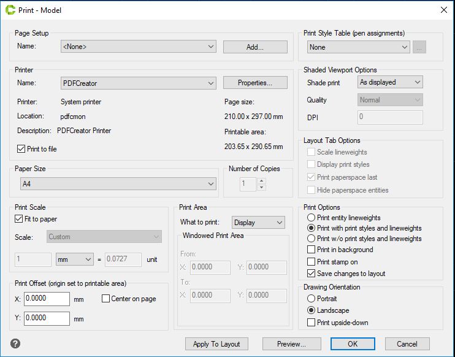Click the Apply To Layout button
Viewport: 455px width, 357px height.
tap(216, 344)
